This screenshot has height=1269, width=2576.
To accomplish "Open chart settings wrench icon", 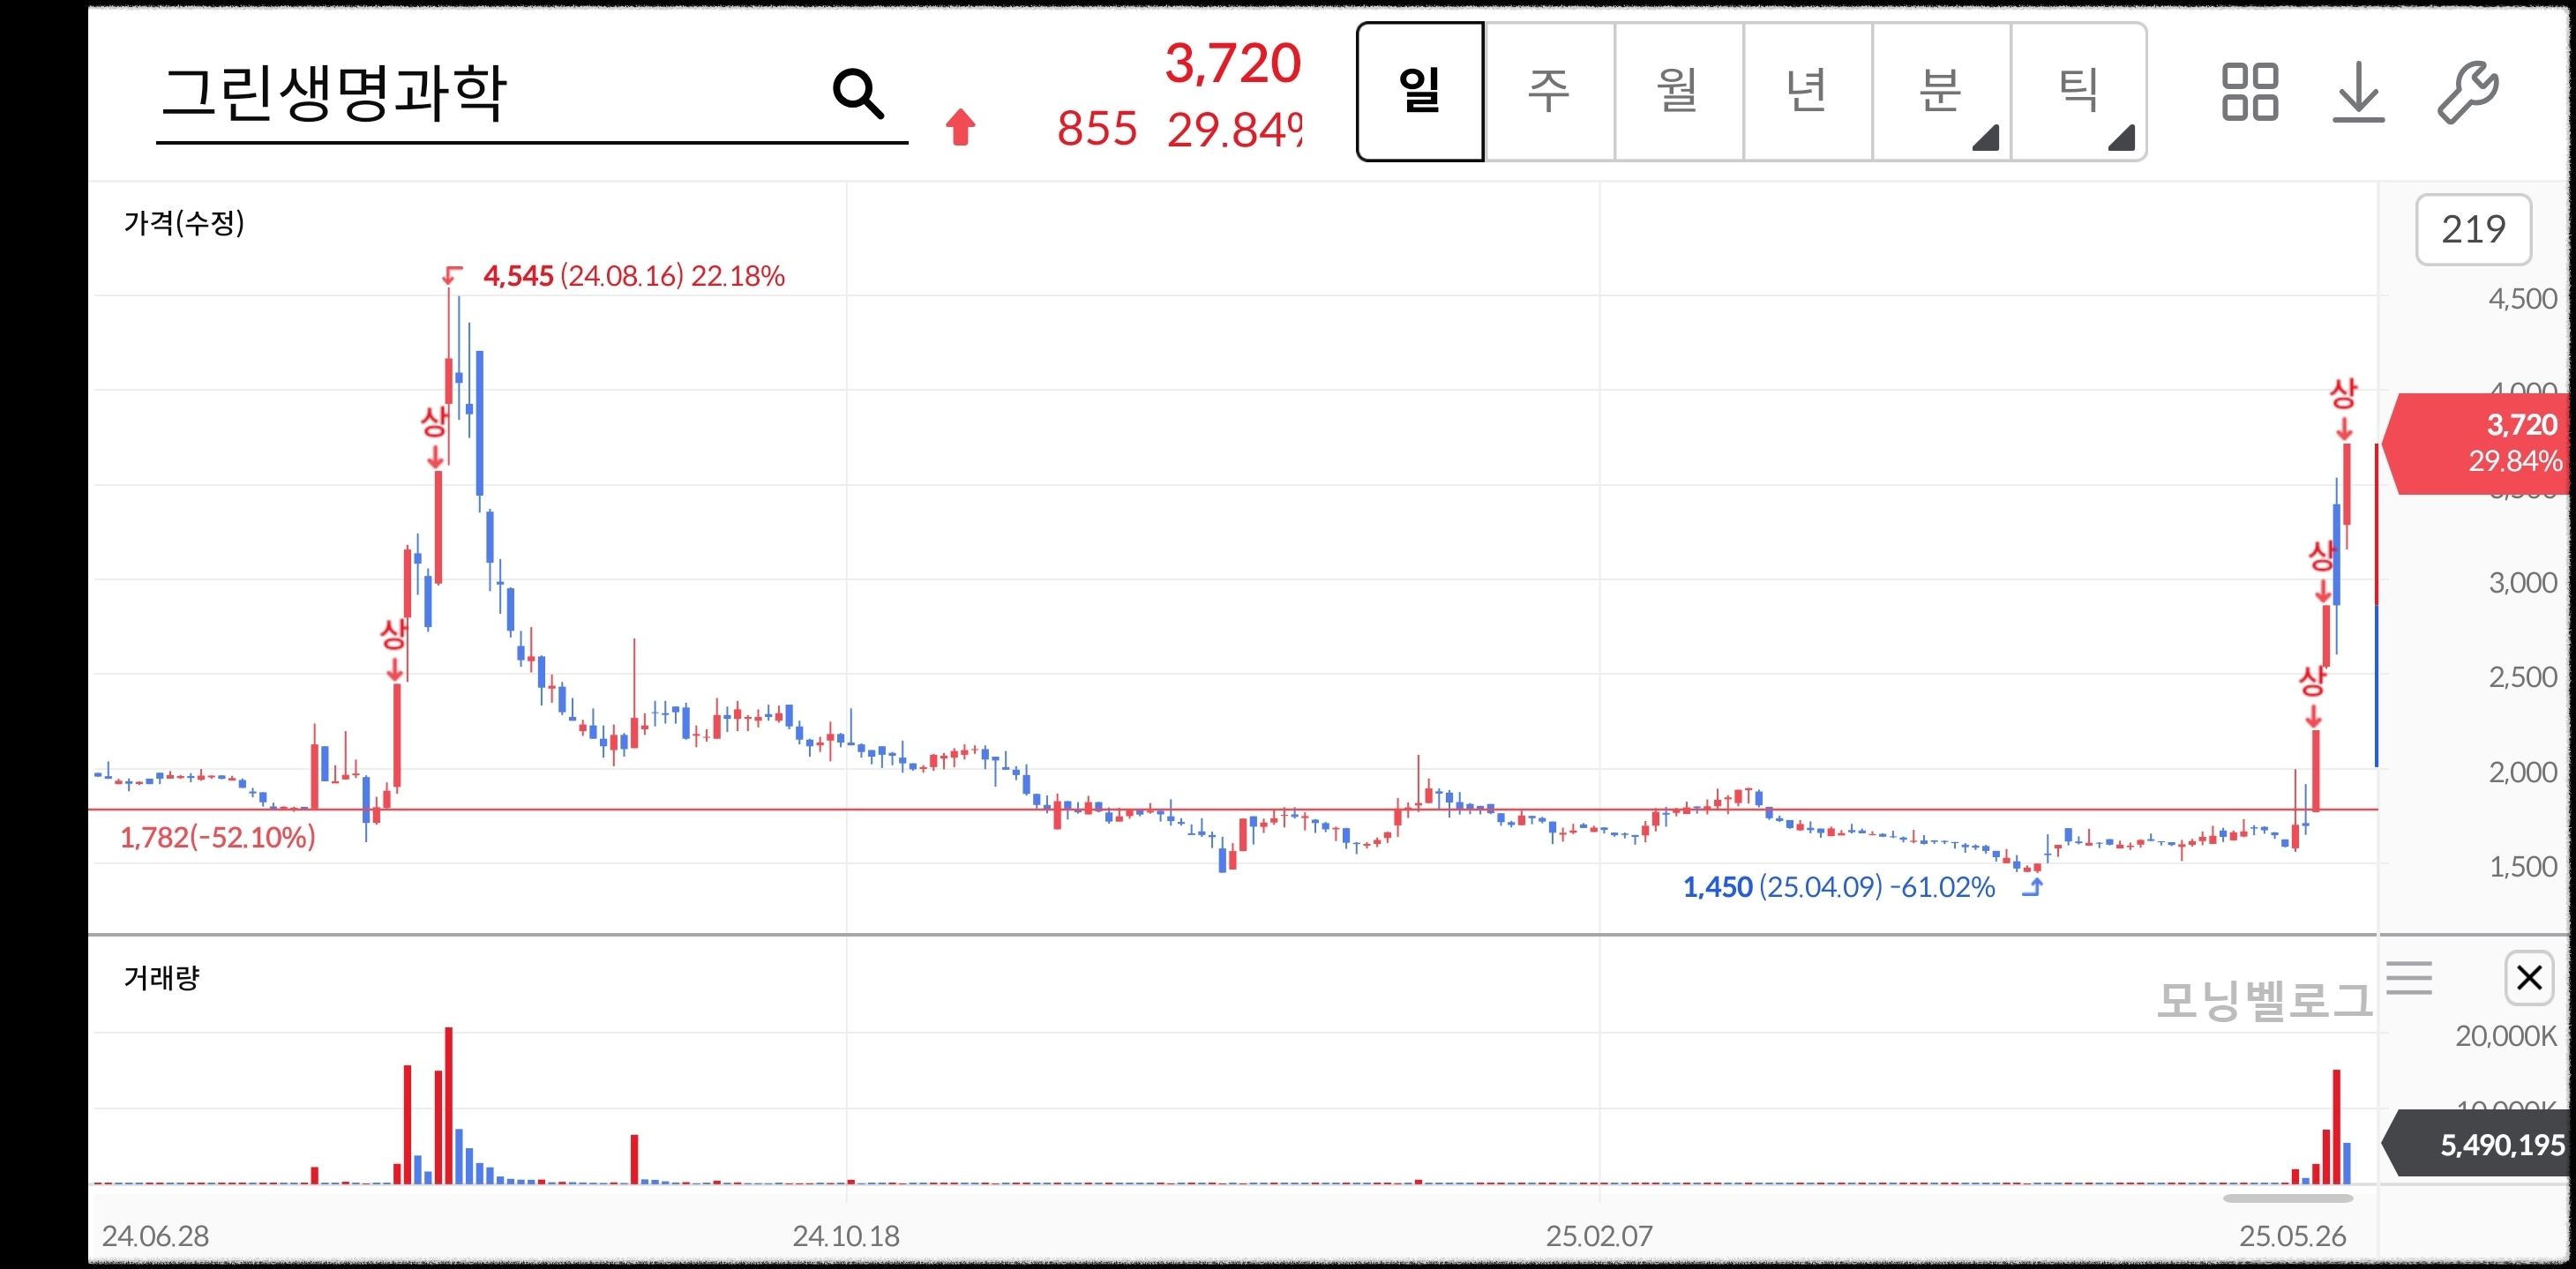I will point(2467,92).
